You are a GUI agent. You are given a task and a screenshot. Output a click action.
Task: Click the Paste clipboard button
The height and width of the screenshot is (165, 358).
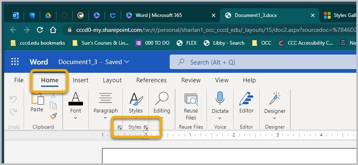point(37,103)
